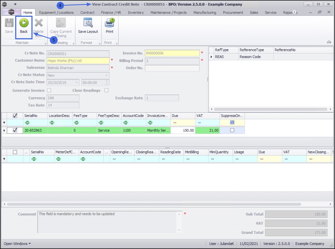
Task: Click the bottom grid horizontal scrollbar
Action: click(x=154, y=204)
